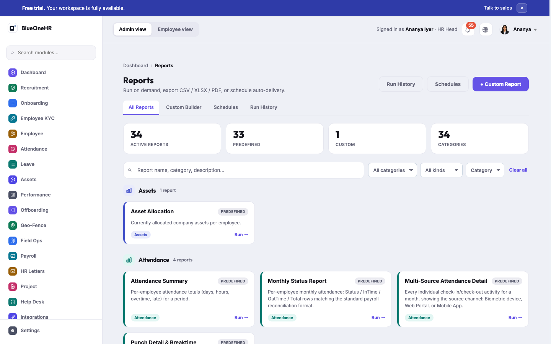The width and height of the screenshot is (551, 344).
Task: Run the Multi-Source Attendance Detail report
Action: point(515,318)
